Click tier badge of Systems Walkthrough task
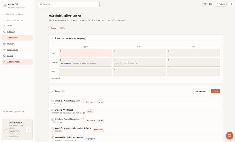The image size is (235, 142). [x=53, y=110]
